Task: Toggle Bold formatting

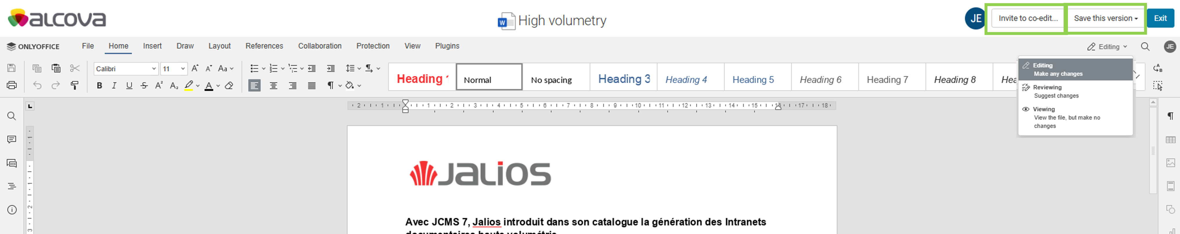Action: pos(99,86)
